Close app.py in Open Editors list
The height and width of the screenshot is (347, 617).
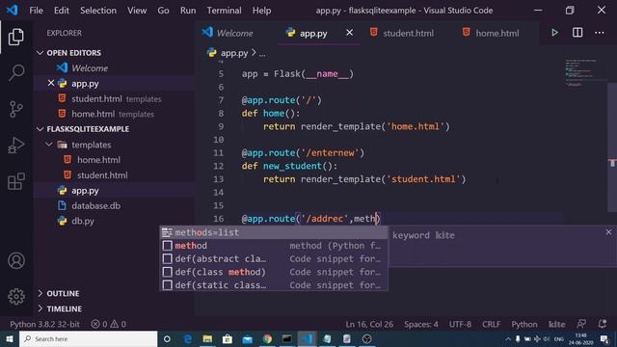[x=51, y=84]
